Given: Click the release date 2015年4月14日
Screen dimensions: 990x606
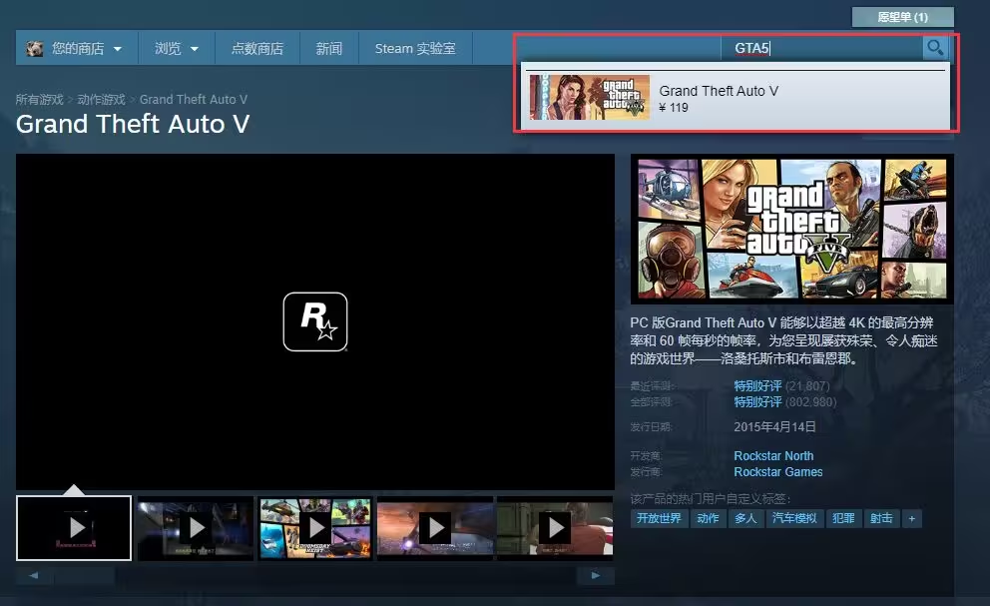Looking at the screenshot, I should 774,427.
